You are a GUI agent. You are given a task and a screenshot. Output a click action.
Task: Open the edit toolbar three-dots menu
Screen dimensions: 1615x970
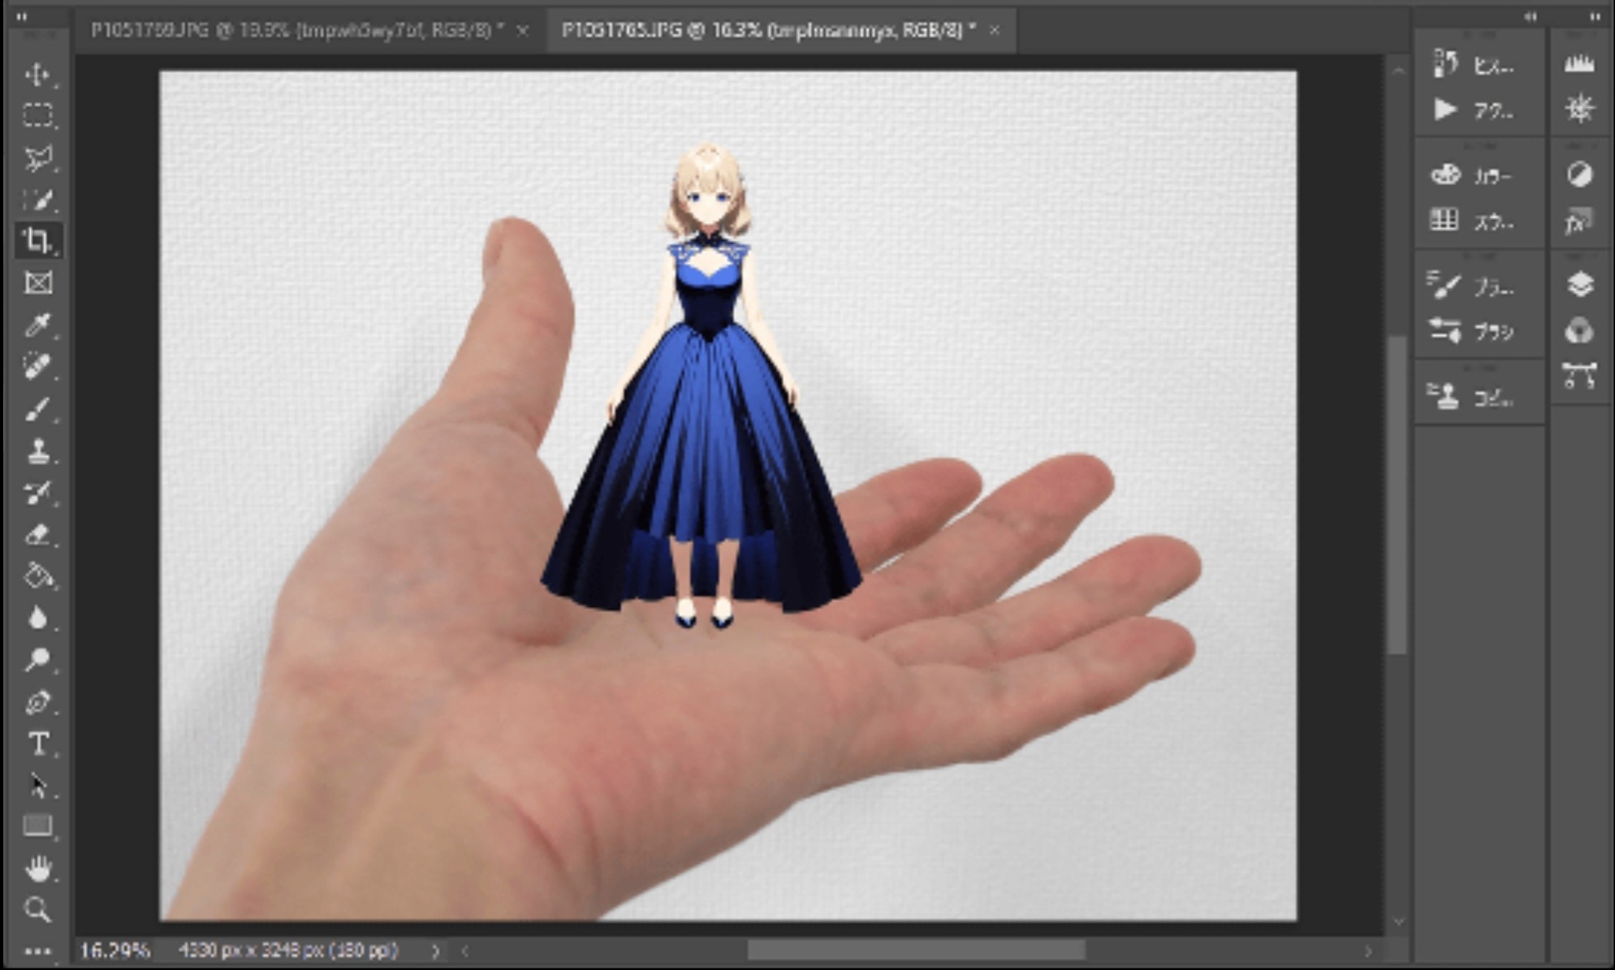[37, 951]
